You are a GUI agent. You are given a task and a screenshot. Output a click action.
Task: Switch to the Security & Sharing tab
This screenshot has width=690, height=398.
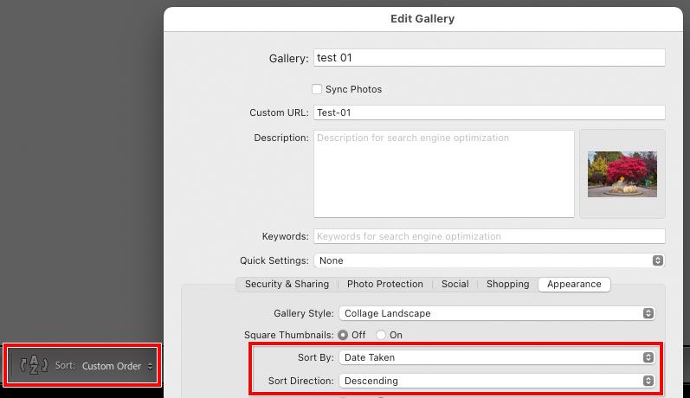[x=287, y=284]
